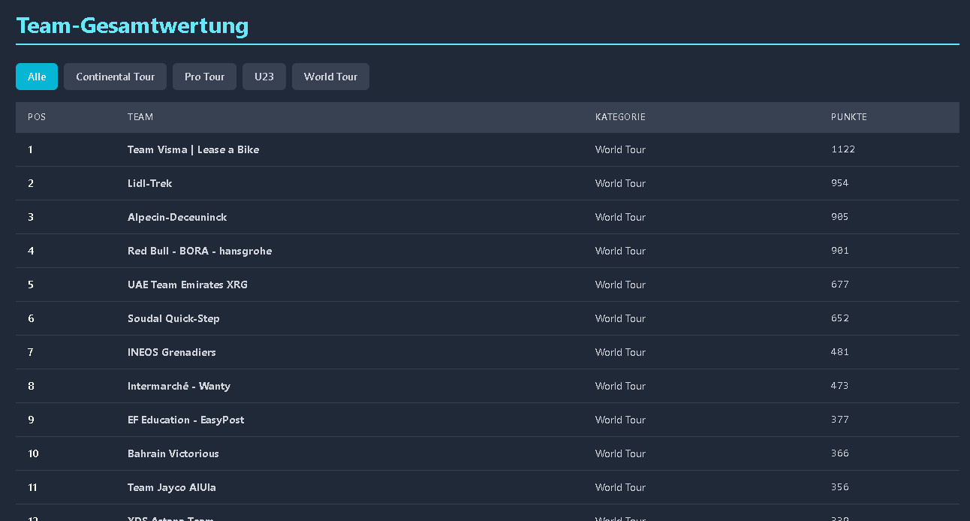Select Soudal Quick-Step team
The height and width of the screenshot is (521, 970).
pyautogui.click(x=173, y=318)
